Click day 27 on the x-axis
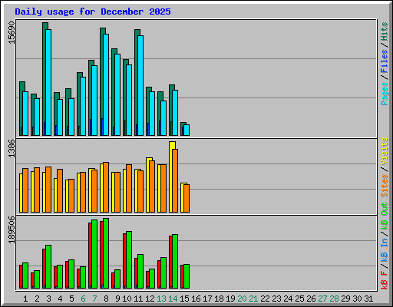The width and height of the screenshot is (393, 307). 322,299
